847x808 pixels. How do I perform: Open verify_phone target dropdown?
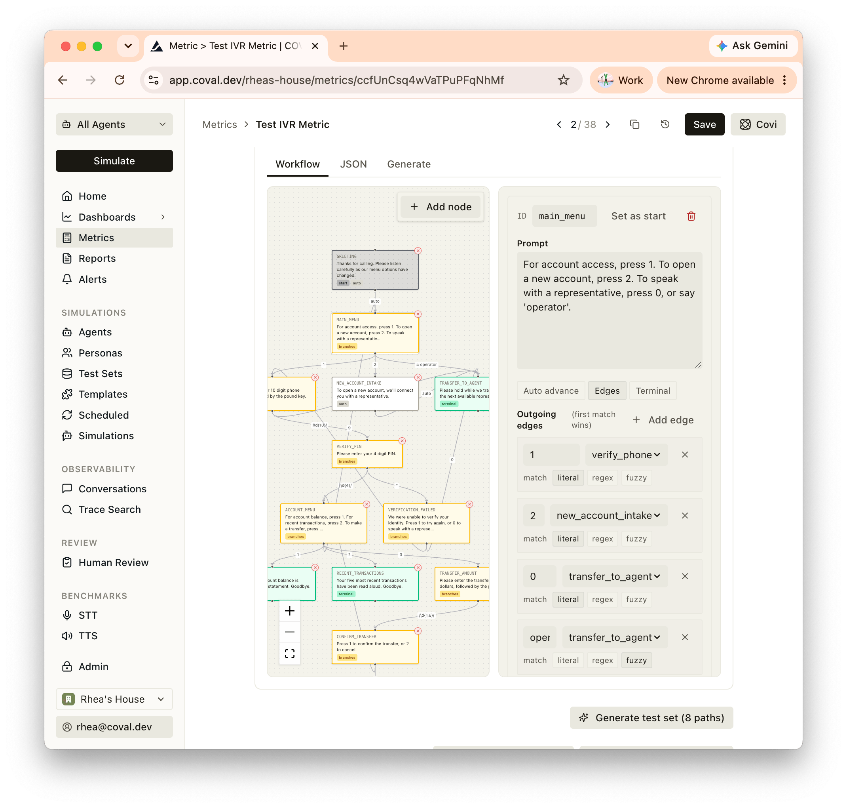point(626,454)
